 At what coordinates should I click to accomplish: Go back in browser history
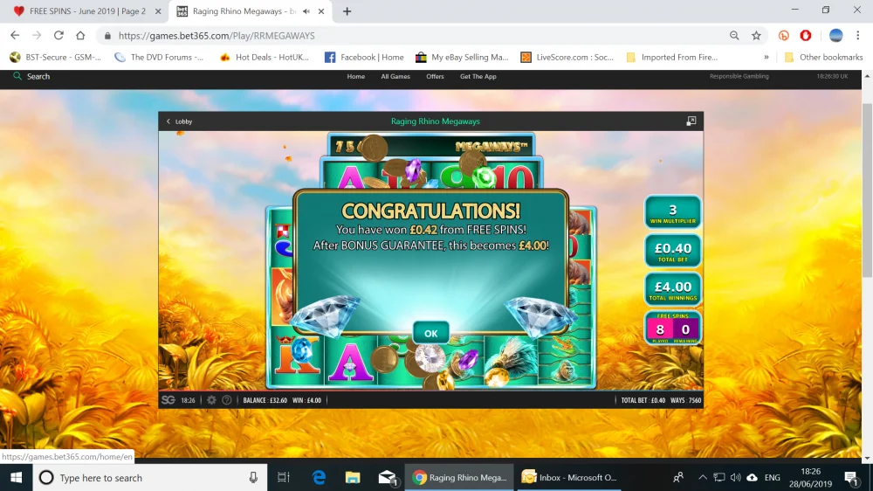point(15,36)
